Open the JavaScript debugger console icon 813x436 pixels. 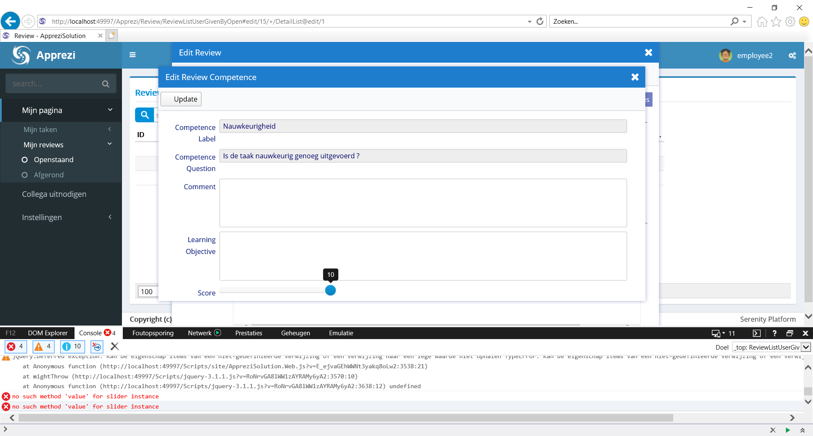[758, 333]
